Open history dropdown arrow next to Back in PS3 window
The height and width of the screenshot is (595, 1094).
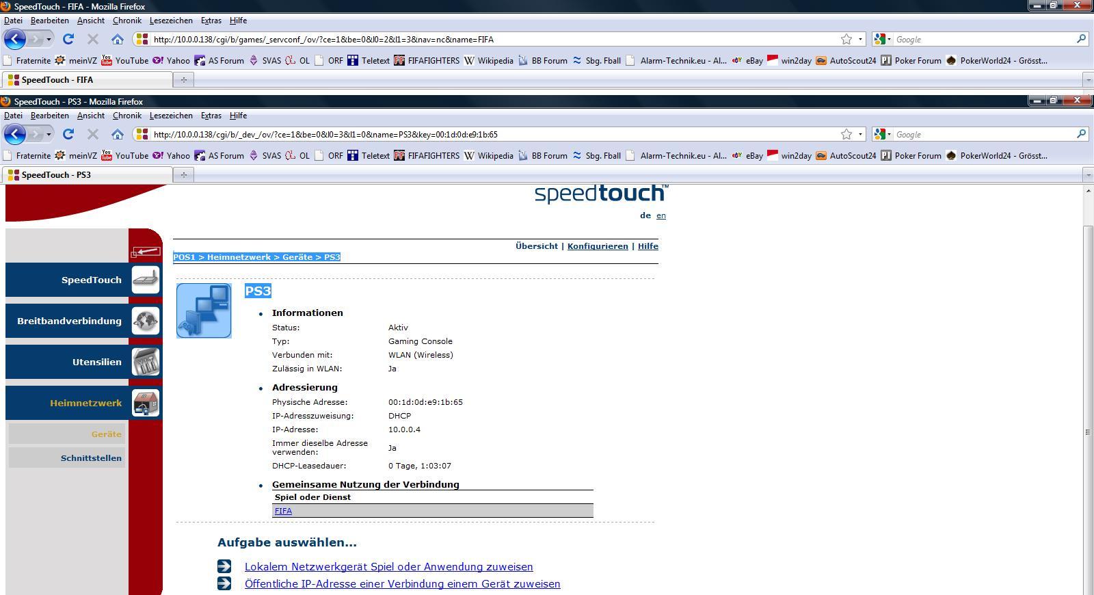[x=49, y=135]
